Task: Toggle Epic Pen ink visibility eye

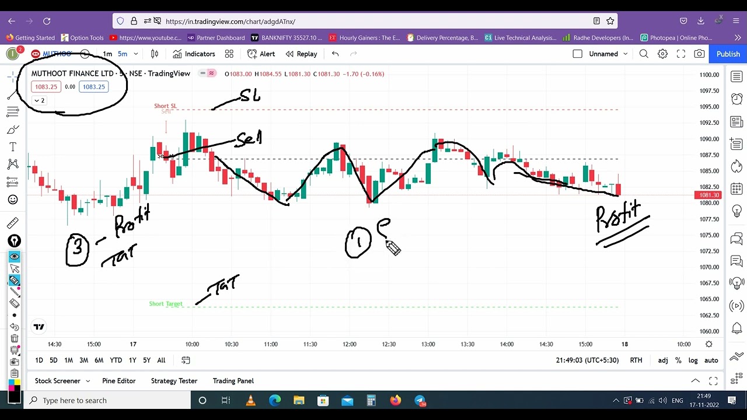Action: click(15, 257)
